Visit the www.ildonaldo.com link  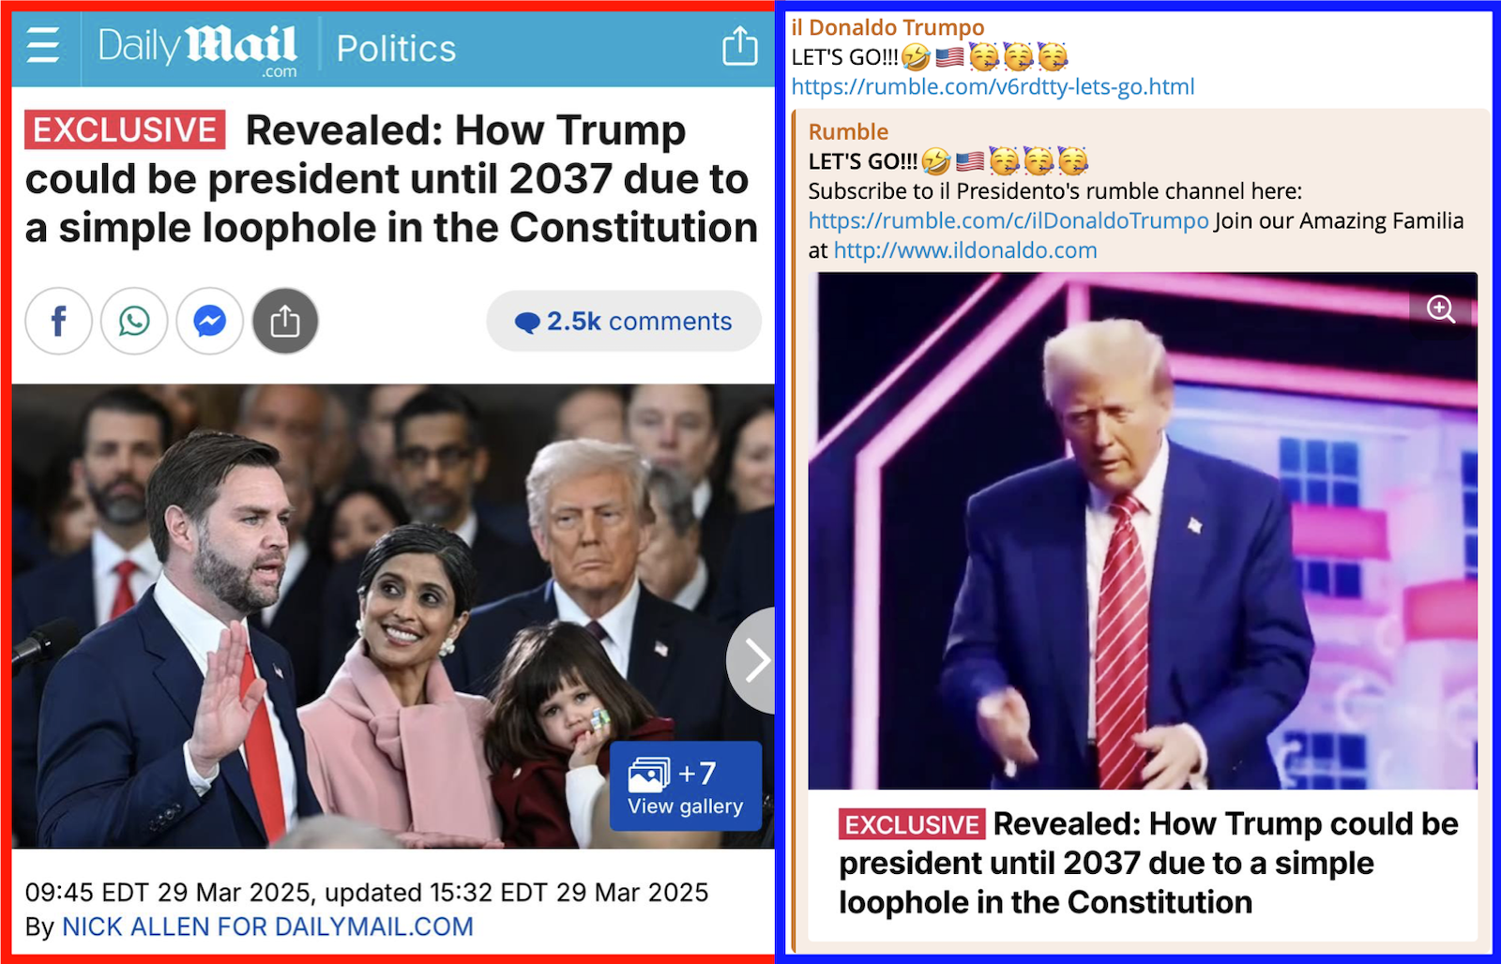tap(965, 251)
